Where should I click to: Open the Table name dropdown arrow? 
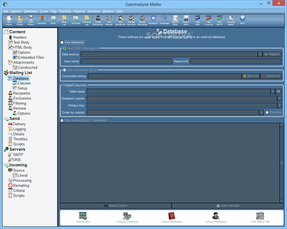[x=273, y=91]
